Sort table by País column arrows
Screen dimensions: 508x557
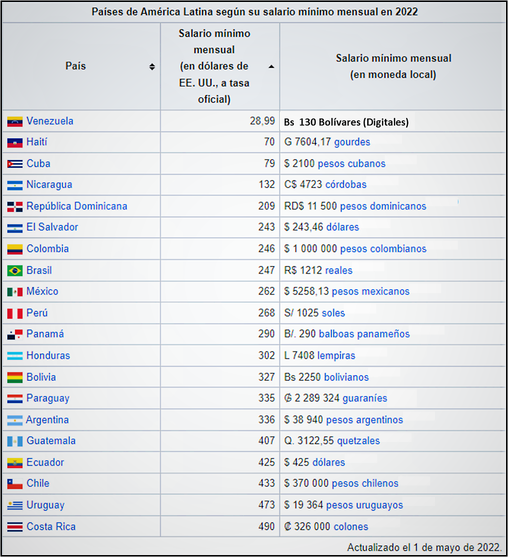pos(152,66)
